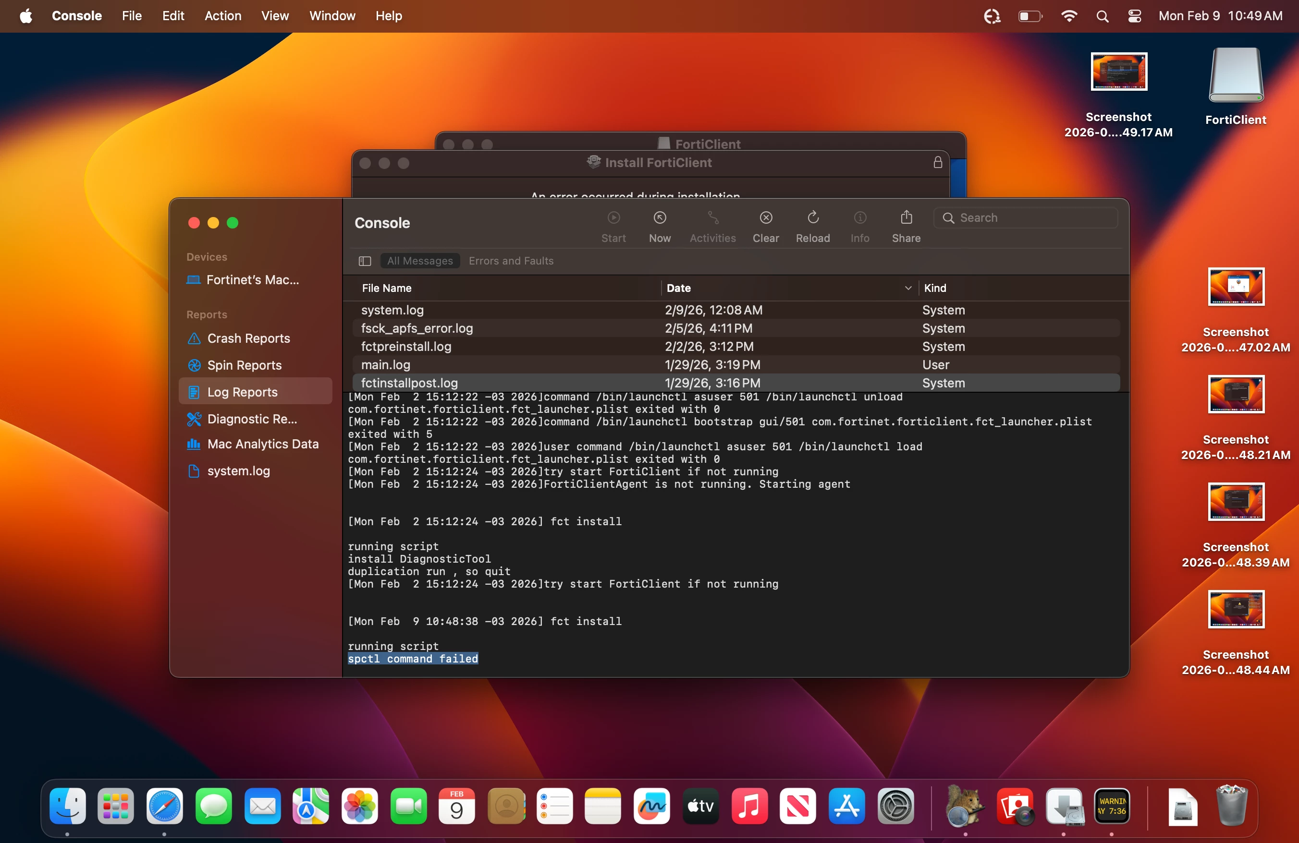Select Screenshot 48.44 AM desktop thumbnail
Screen dimensions: 1299x843
1236,609
